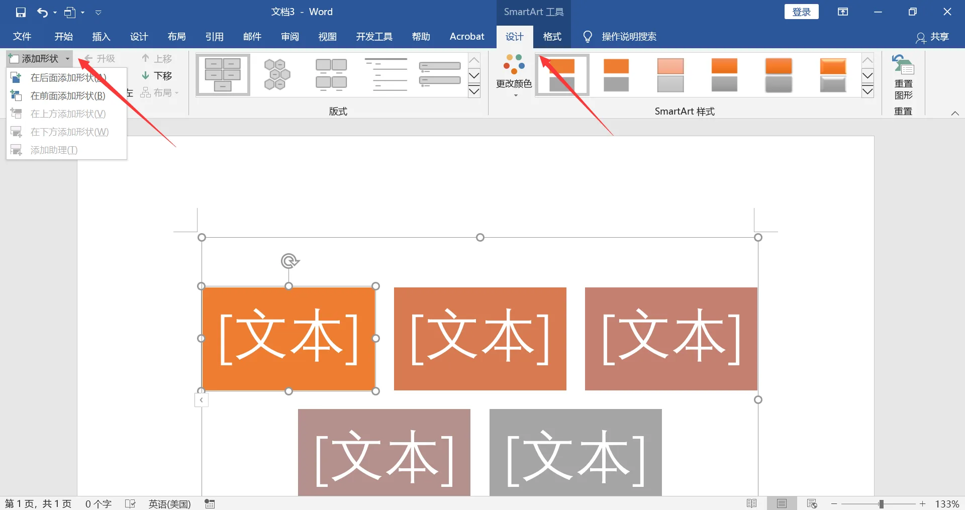Click the Undo arrow icon
The image size is (965, 510).
click(x=42, y=12)
